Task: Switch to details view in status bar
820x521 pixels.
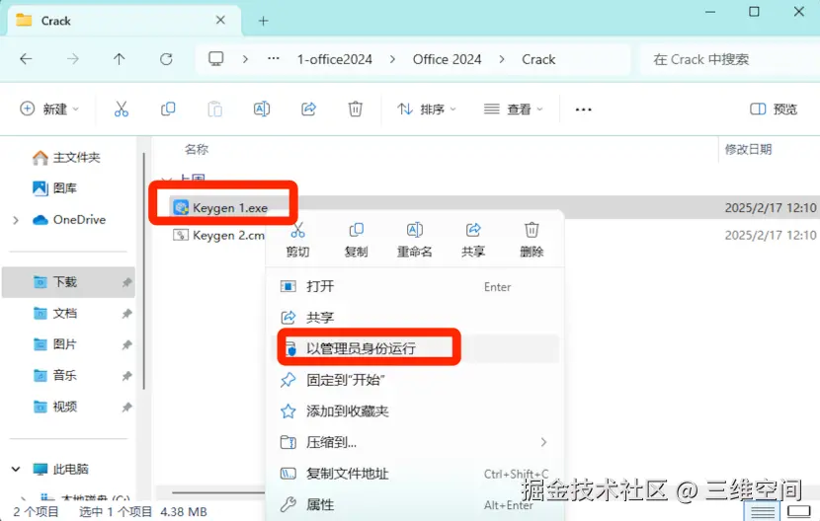Action: pos(762,510)
